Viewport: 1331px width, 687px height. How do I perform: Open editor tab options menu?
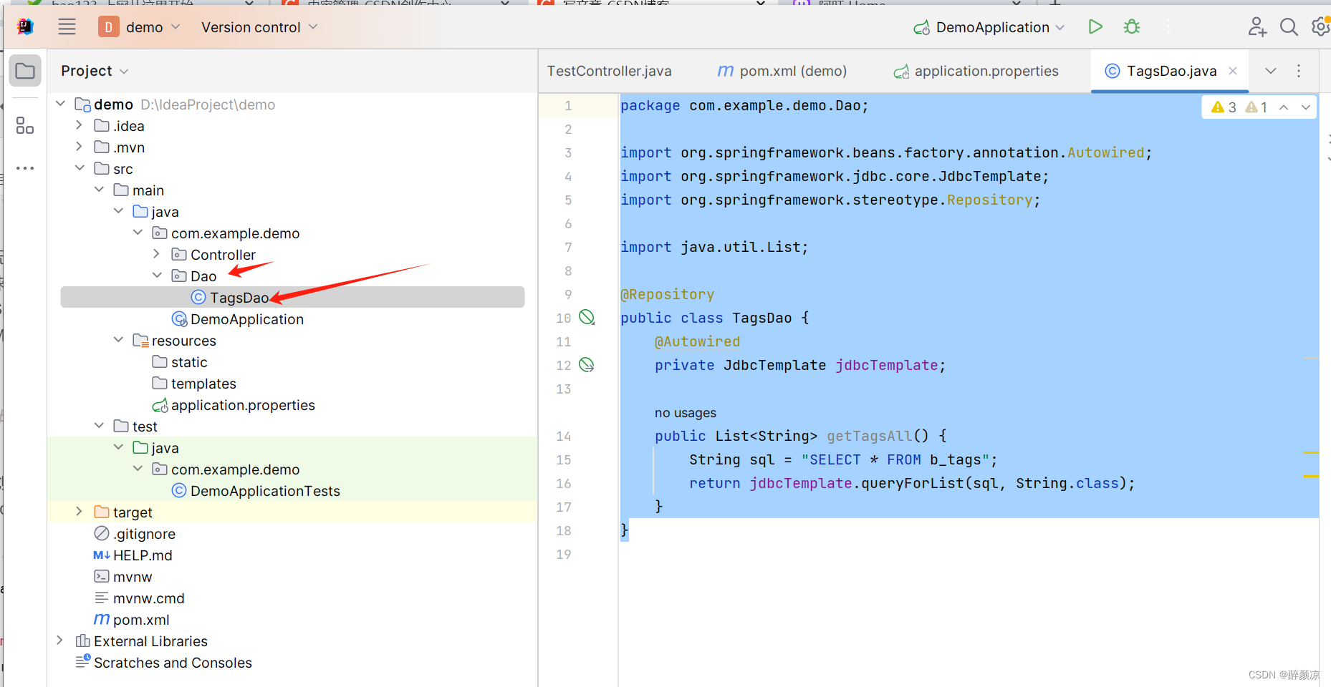(1299, 71)
